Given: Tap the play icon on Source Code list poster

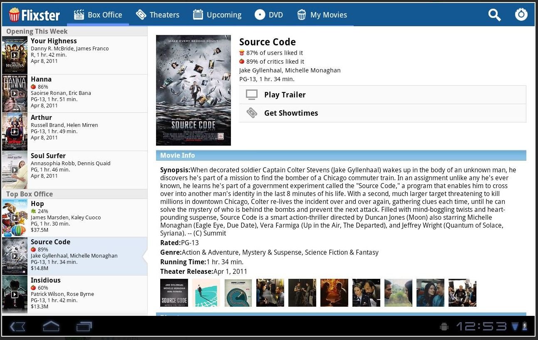Looking at the screenshot, I should [15, 256].
